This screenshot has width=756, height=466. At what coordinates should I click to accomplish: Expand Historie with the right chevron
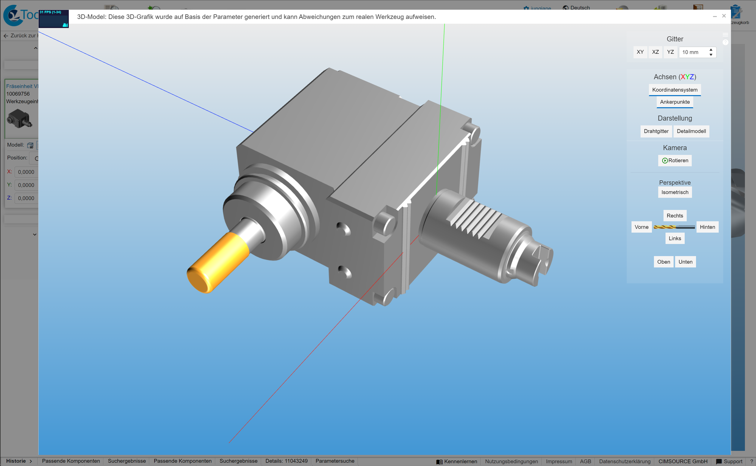click(31, 461)
